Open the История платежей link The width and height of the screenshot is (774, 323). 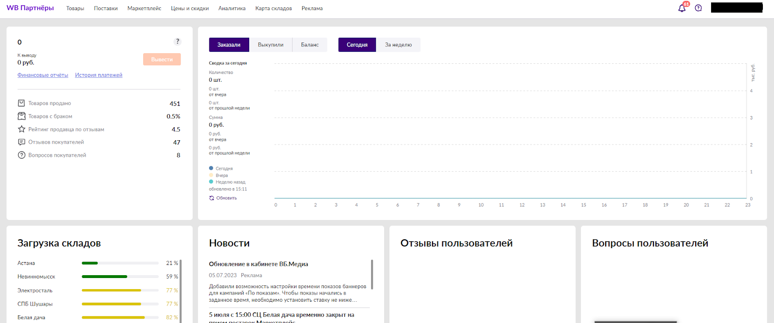pos(99,75)
